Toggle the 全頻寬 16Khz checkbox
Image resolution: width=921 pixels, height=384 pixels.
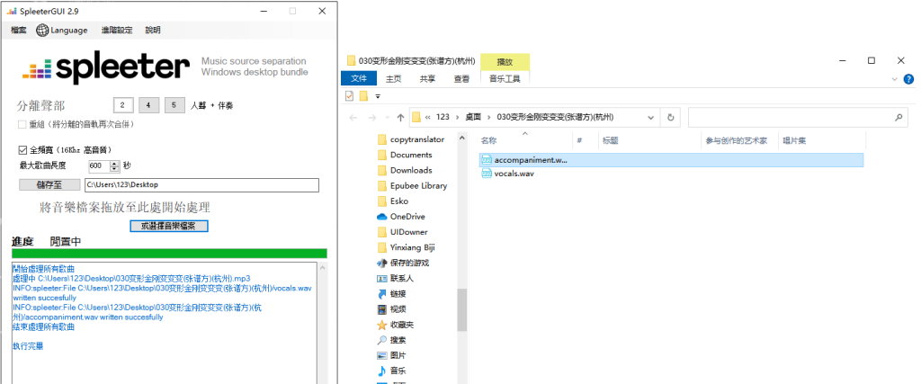tap(22, 149)
